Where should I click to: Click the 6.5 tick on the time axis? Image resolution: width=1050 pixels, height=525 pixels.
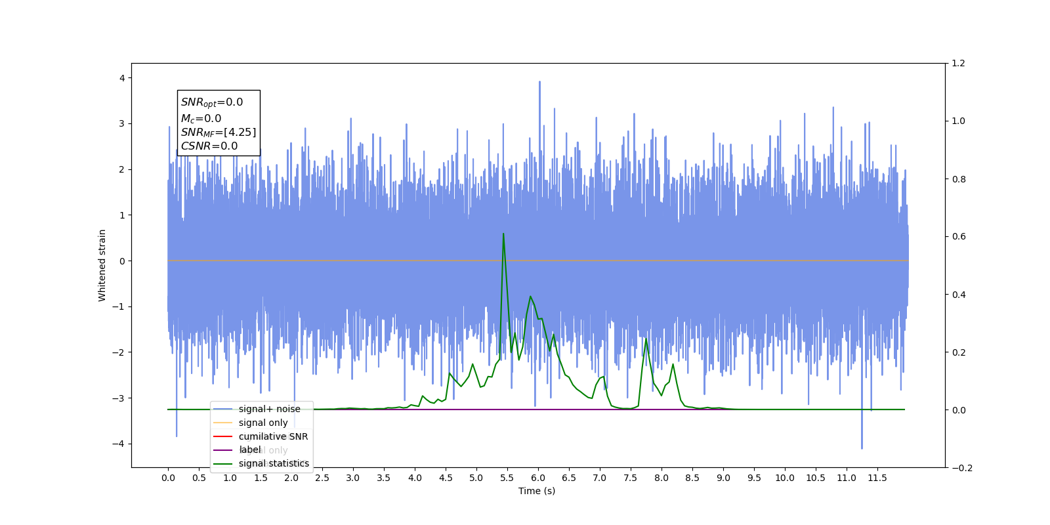pyautogui.click(x=569, y=478)
